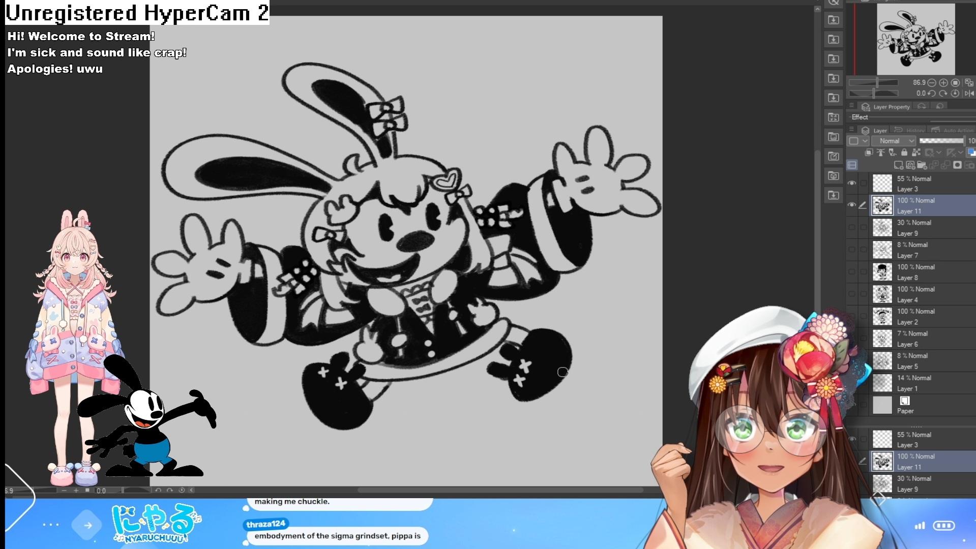Set as draft layer icon
Screen dimensions: 976x549
pos(893,152)
